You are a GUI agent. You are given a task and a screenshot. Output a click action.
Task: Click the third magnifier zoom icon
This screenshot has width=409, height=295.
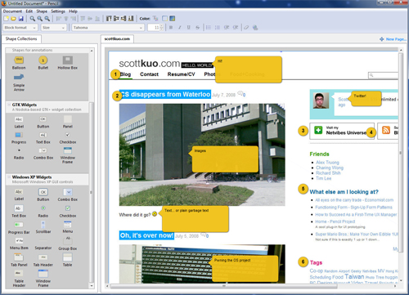pyautogui.click(x=47, y=19)
